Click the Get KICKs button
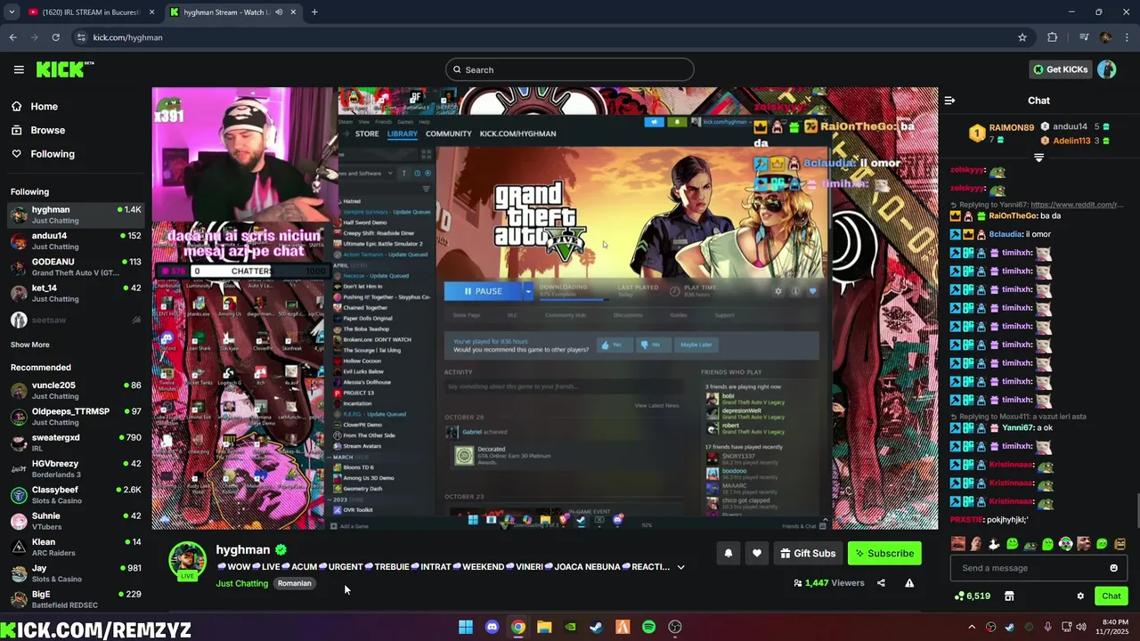This screenshot has width=1140, height=641. pyautogui.click(x=1060, y=69)
